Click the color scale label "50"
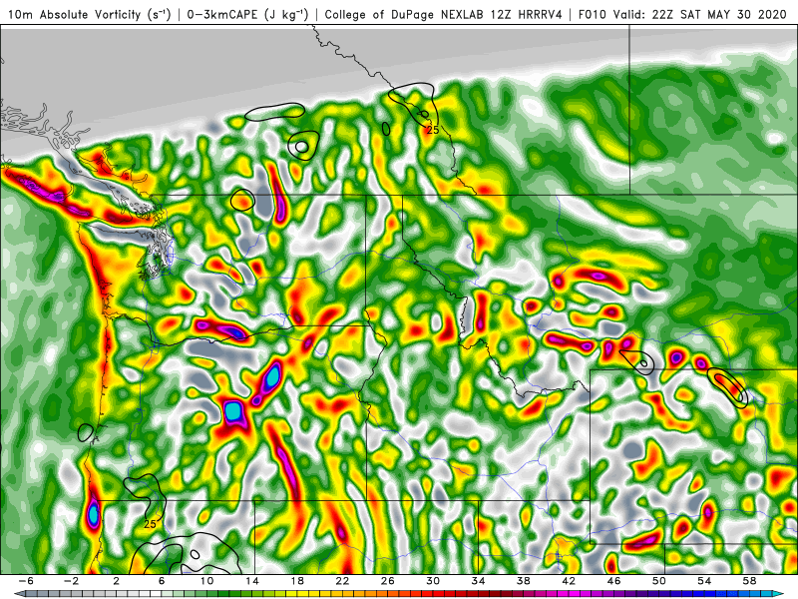 coord(659,581)
